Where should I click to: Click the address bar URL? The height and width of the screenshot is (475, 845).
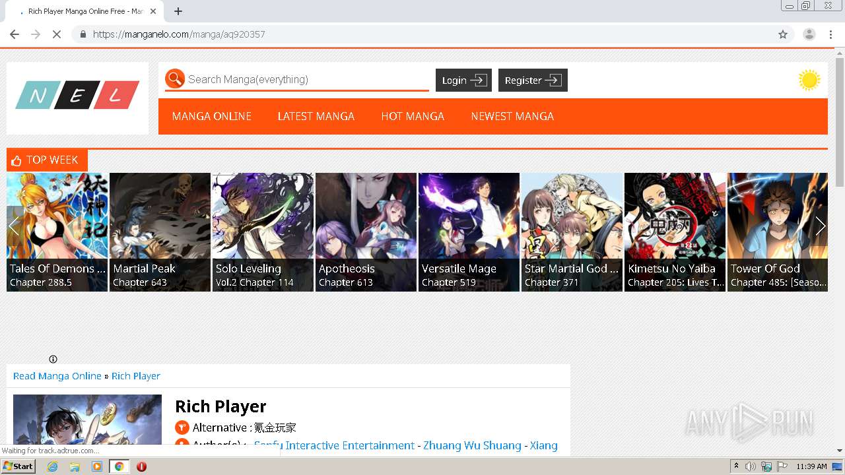(x=179, y=34)
